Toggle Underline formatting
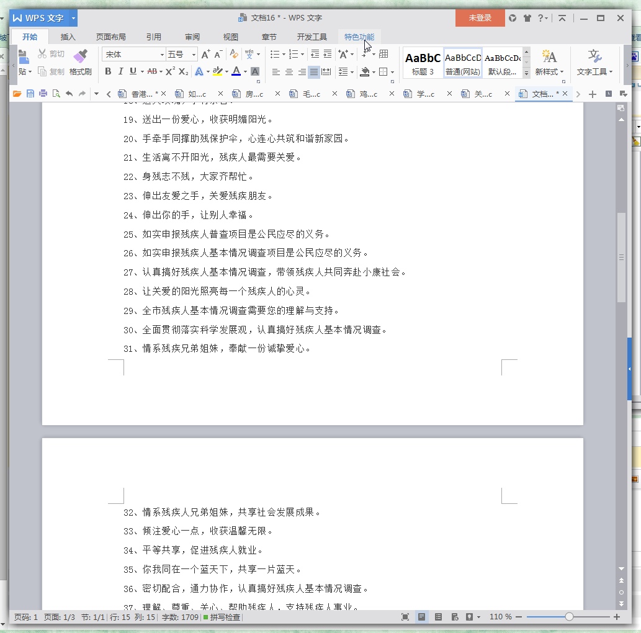The width and height of the screenshot is (641, 633). [133, 71]
